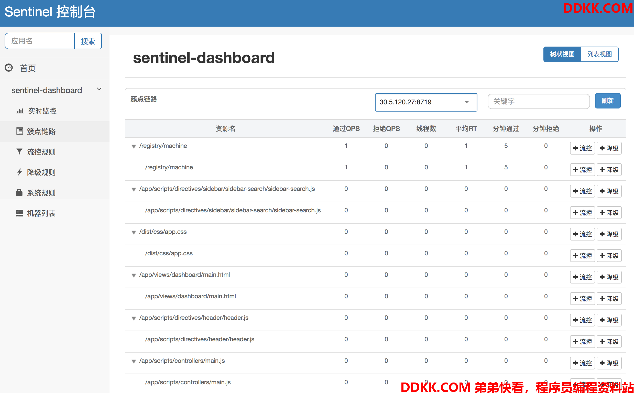The height and width of the screenshot is (393, 634).
Task: Click the 资源名 column header
Action: pyautogui.click(x=225, y=129)
